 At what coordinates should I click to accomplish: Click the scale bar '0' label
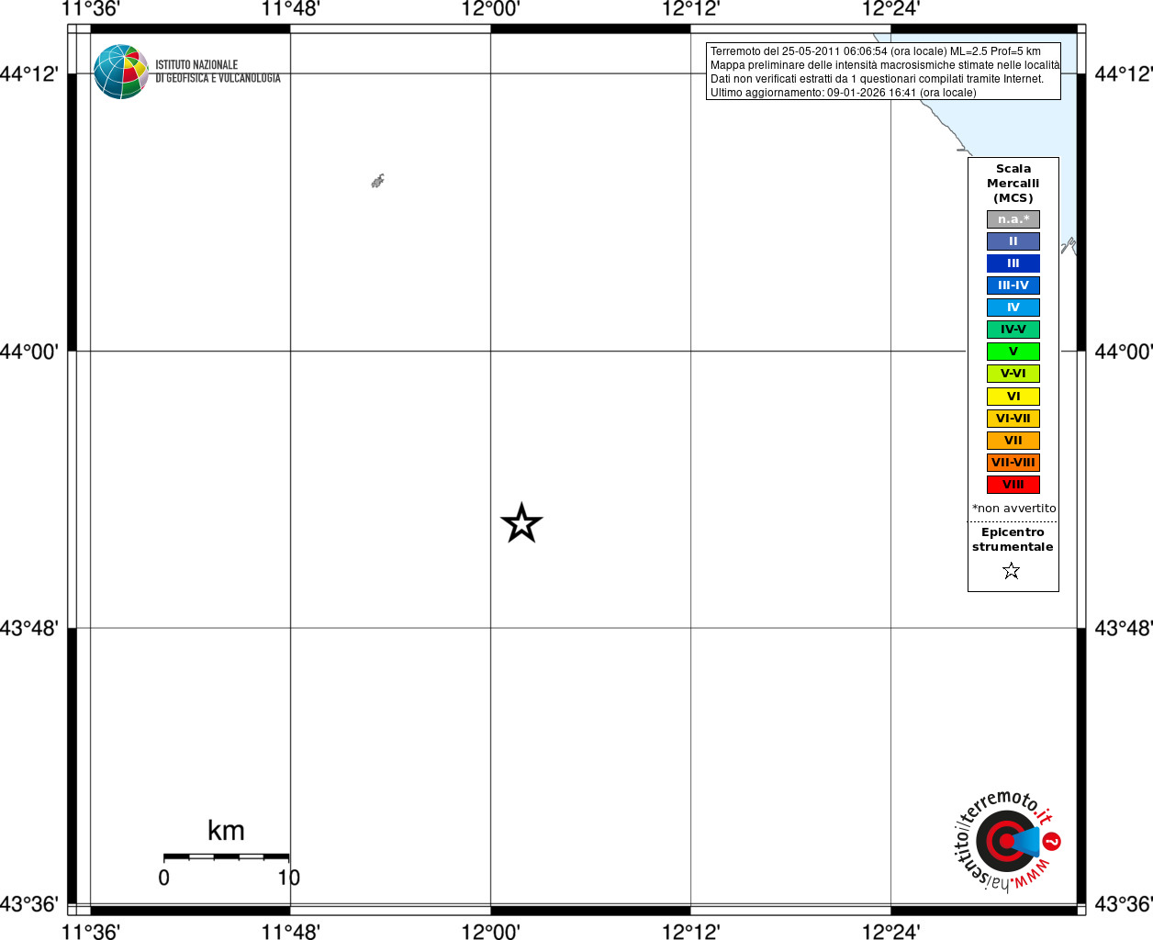163,878
